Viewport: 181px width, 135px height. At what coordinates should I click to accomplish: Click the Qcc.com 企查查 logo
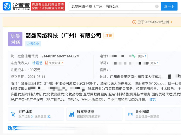pyautogui.click(x=16, y=6)
